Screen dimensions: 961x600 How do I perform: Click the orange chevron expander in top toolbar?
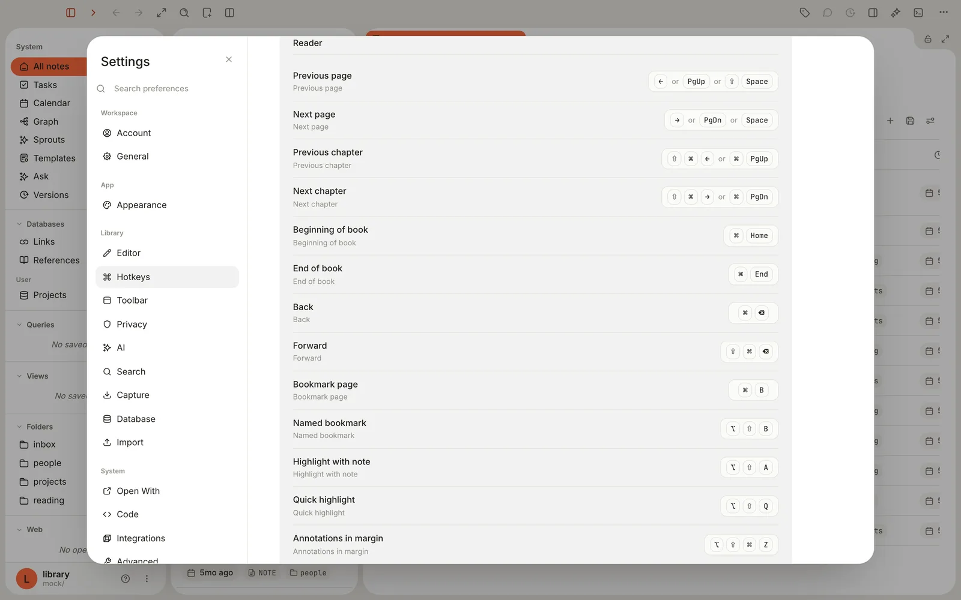tap(93, 13)
